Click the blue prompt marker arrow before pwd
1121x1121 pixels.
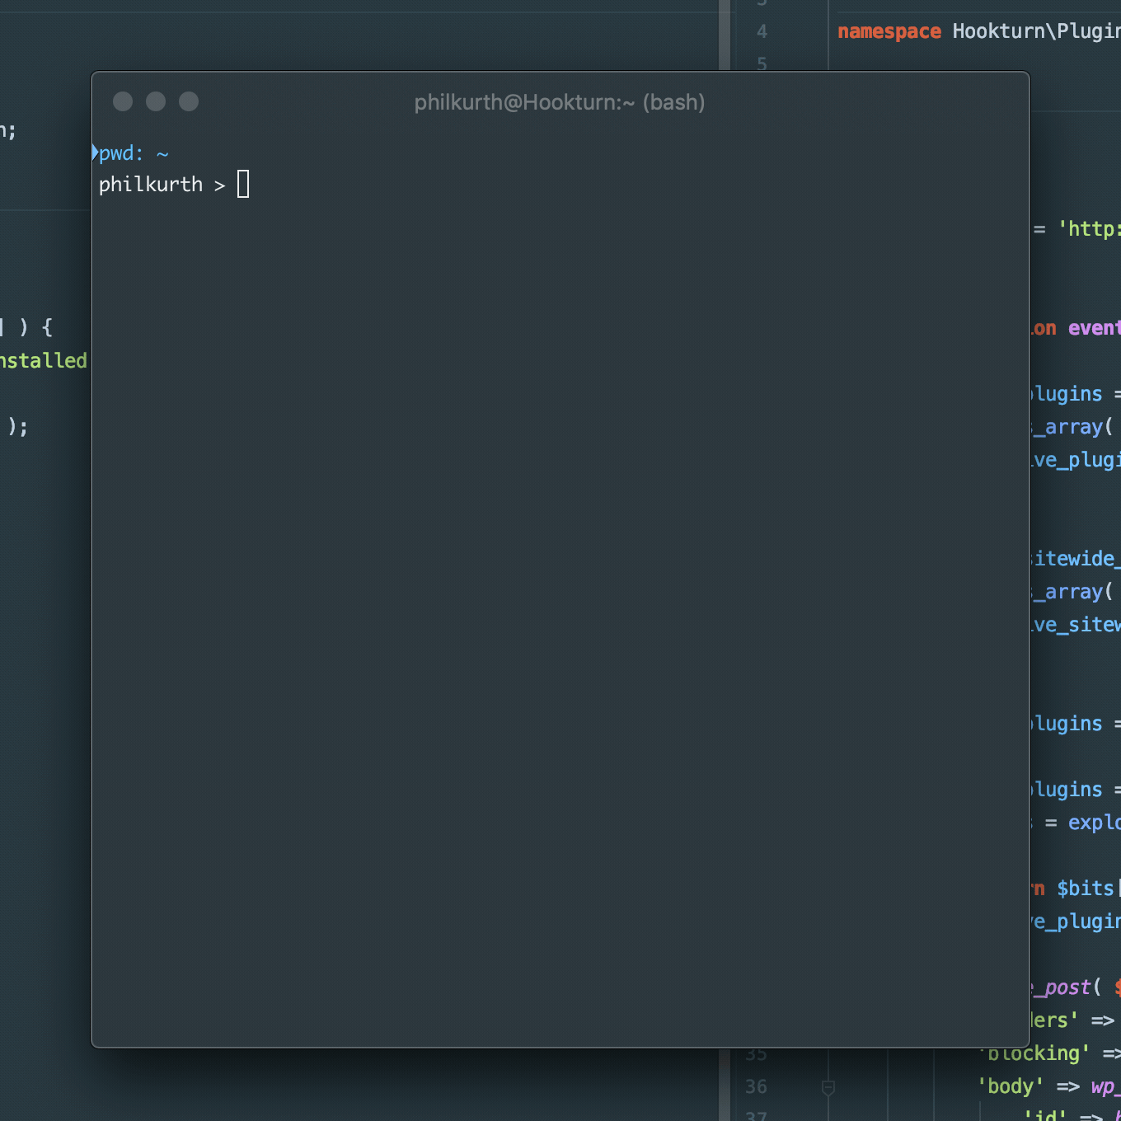tap(95, 153)
